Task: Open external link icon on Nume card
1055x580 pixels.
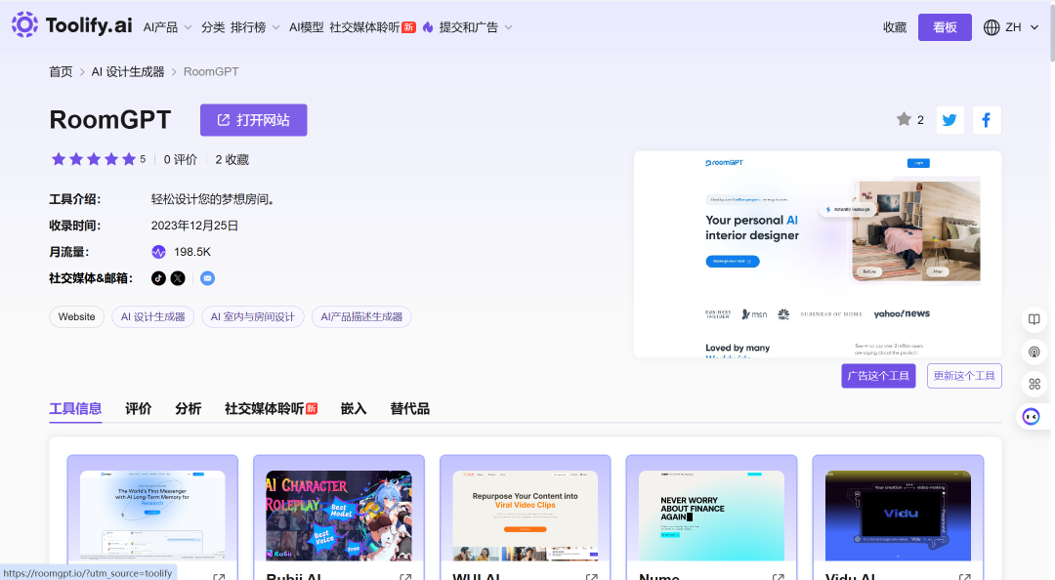Action: click(x=778, y=577)
